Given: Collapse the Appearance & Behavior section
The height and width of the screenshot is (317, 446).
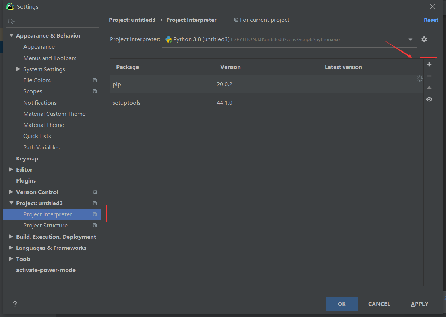Looking at the screenshot, I should pos(11,35).
